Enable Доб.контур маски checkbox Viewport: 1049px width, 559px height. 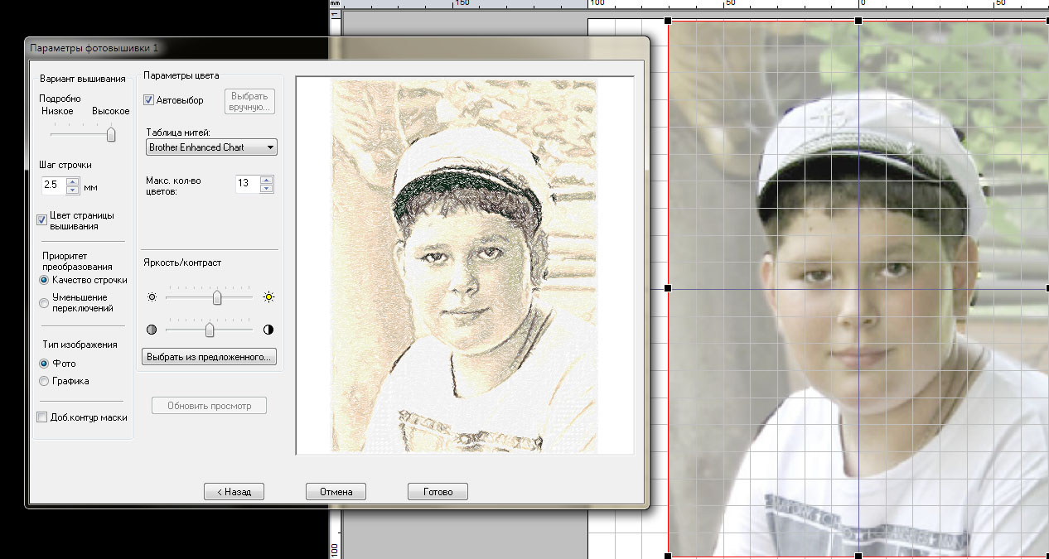pos(42,417)
